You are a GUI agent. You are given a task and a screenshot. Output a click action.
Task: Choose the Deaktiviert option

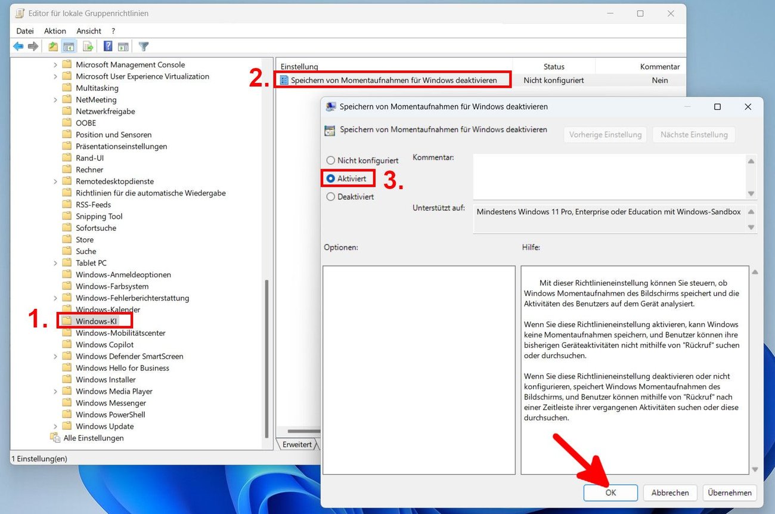click(331, 196)
